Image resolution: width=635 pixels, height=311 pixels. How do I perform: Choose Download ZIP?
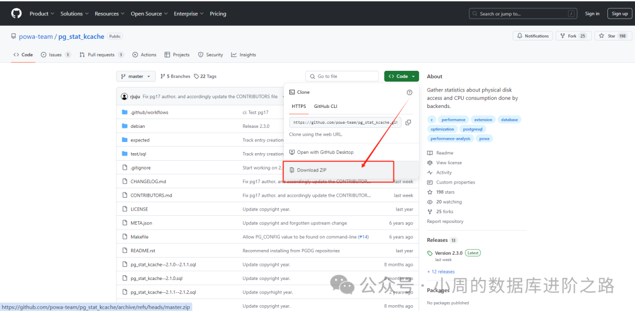(x=312, y=170)
